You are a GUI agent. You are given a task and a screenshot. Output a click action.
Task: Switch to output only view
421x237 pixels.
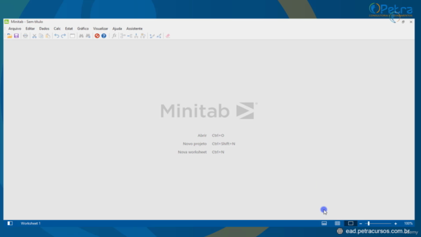pyautogui.click(x=351, y=223)
